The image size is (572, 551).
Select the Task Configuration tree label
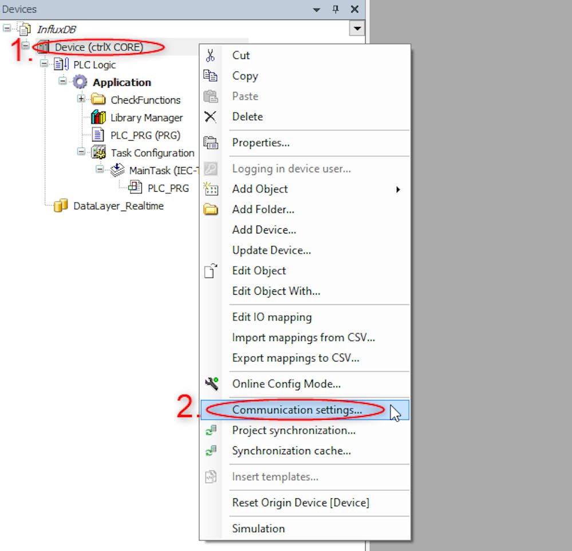click(152, 153)
